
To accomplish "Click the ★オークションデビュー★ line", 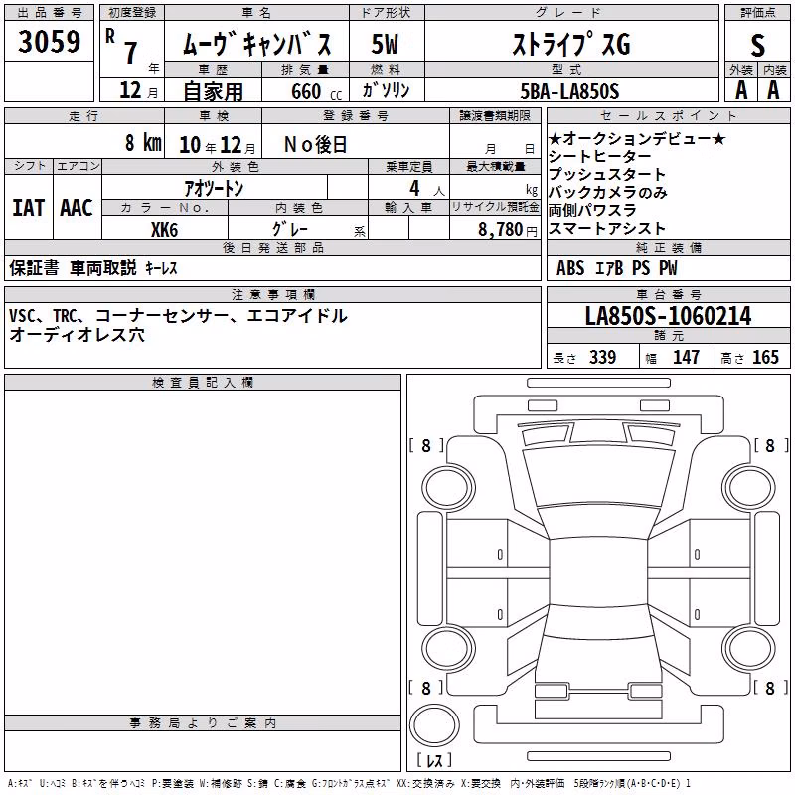I will (x=638, y=138).
